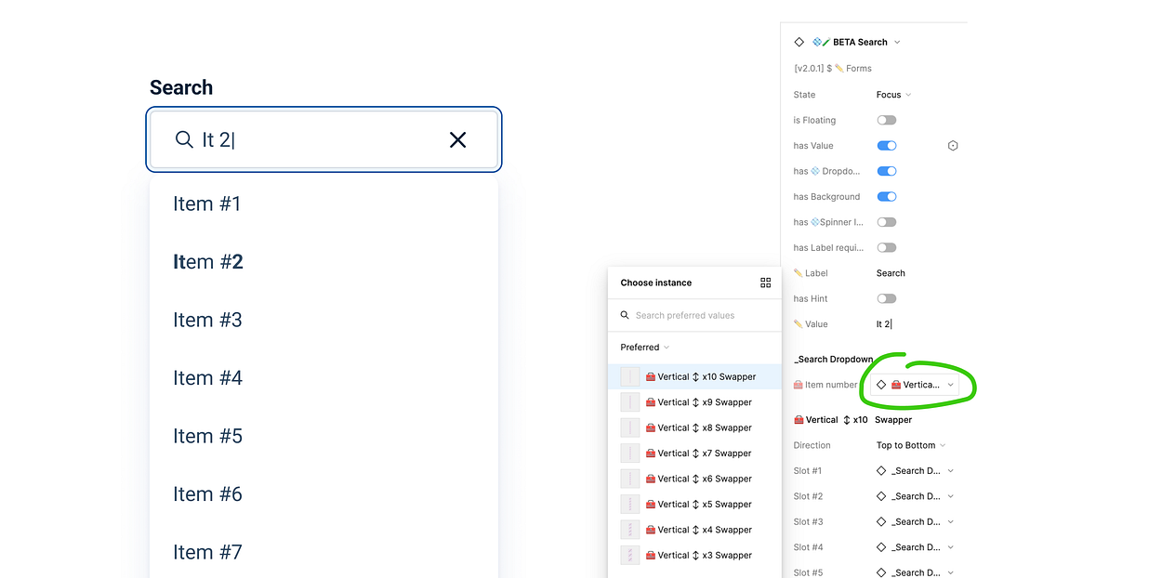Toggle has Background switch

click(887, 197)
